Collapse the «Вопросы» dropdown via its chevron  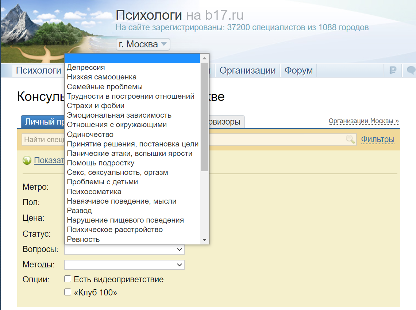179,250
